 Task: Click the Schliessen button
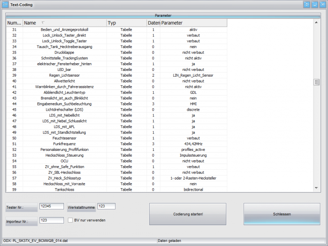click(282, 214)
